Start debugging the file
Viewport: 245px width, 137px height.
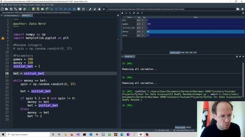coord(52,9)
